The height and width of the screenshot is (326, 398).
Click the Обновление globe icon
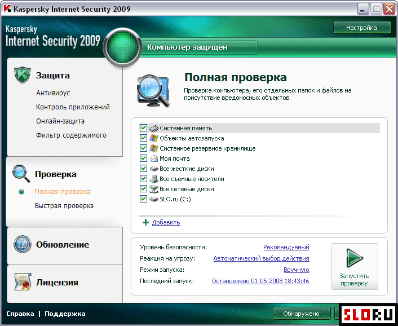(23, 244)
